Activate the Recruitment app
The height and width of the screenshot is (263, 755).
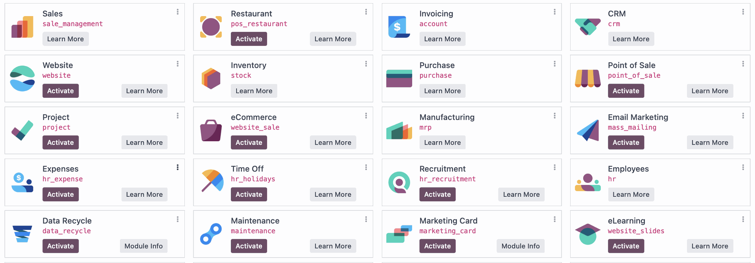[437, 194]
